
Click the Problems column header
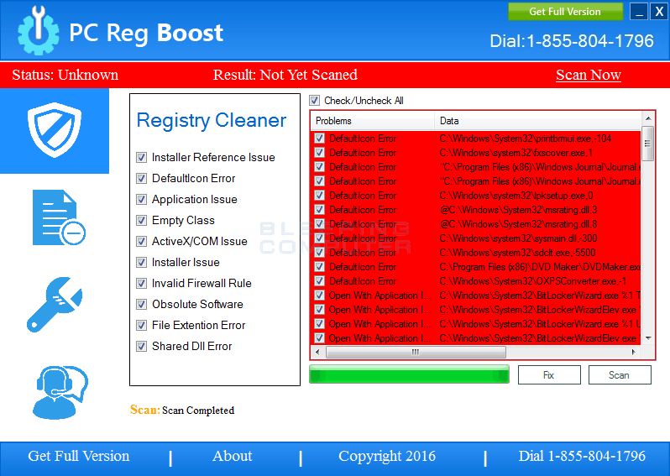(373, 121)
